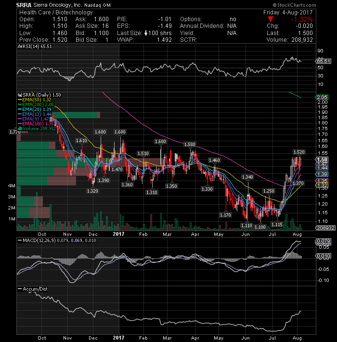Viewport: 337px width, 342px height.
Task: Click the volume bars icon in the legend
Action: pos(20,128)
